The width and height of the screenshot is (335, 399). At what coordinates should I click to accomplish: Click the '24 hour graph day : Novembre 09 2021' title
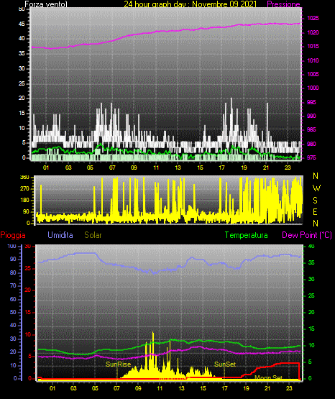(x=191, y=4)
